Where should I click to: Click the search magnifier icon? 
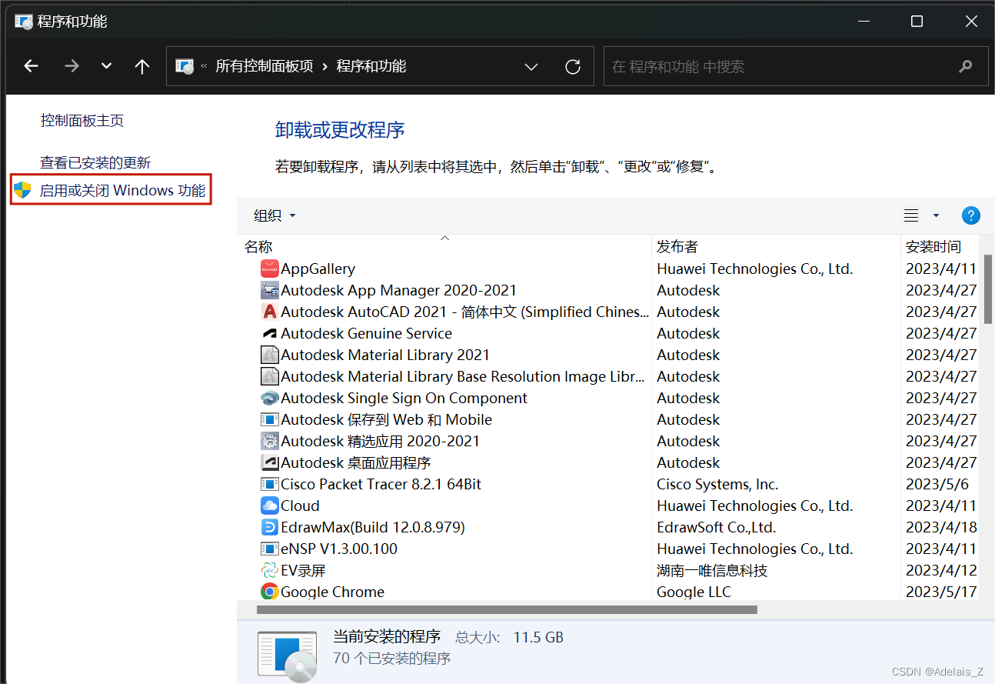click(966, 67)
